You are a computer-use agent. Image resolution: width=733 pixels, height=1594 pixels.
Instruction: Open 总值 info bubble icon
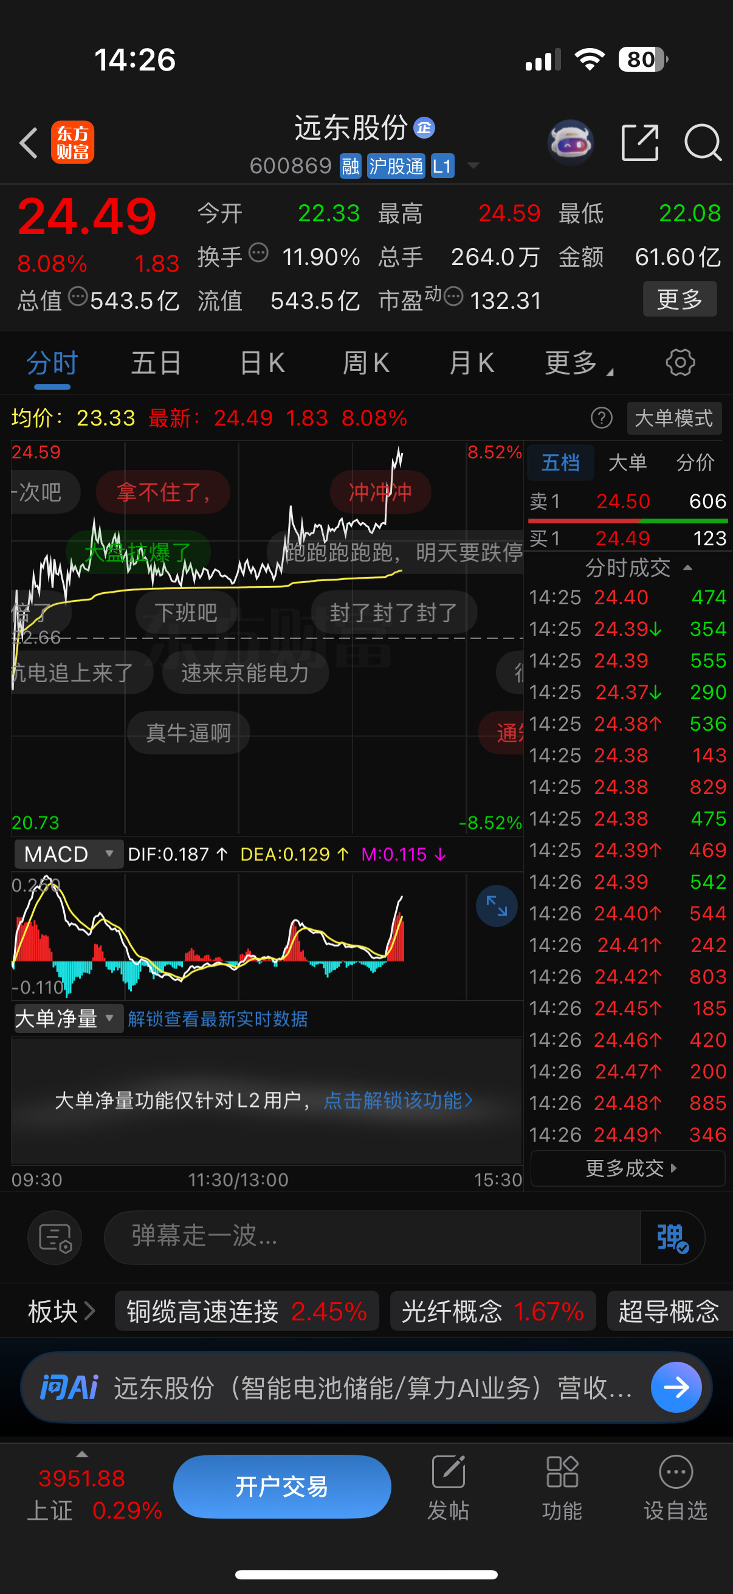(78, 297)
